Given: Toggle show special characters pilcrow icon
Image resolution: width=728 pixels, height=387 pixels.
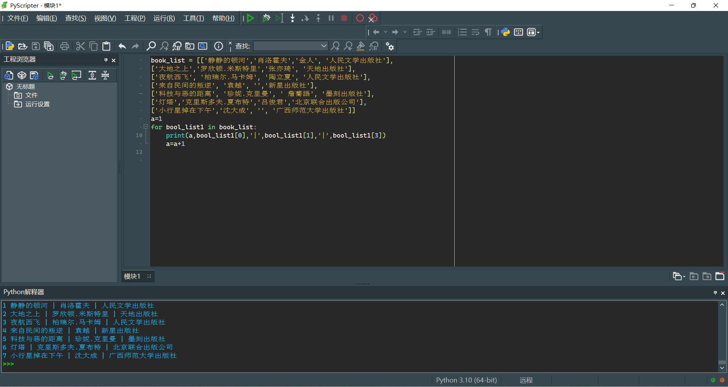Looking at the screenshot, I should point(488,32).
